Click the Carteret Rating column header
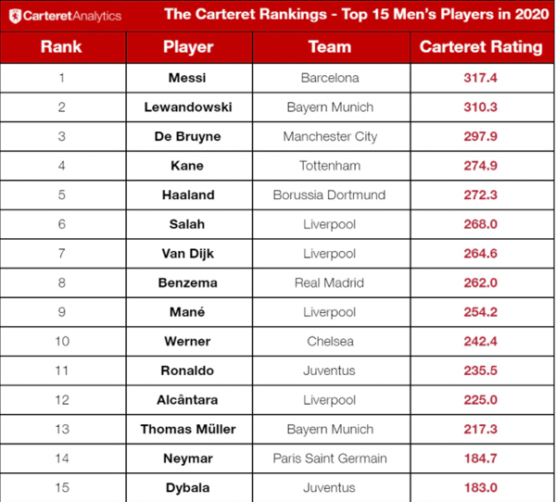The image size is (556, 502). [x=480, y=47]
